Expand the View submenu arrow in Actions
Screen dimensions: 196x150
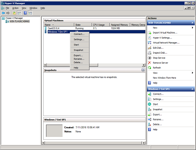(x=192, y=73)
